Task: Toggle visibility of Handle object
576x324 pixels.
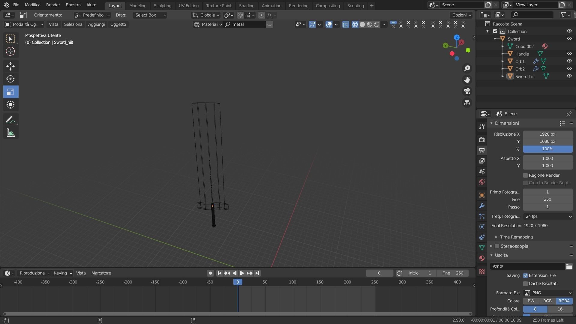Action: (x=569, y=54)
